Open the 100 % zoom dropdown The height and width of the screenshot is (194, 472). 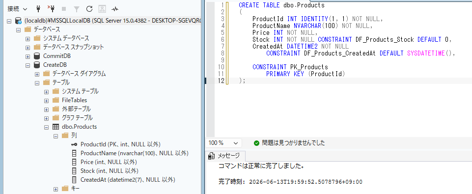point(224,143)
